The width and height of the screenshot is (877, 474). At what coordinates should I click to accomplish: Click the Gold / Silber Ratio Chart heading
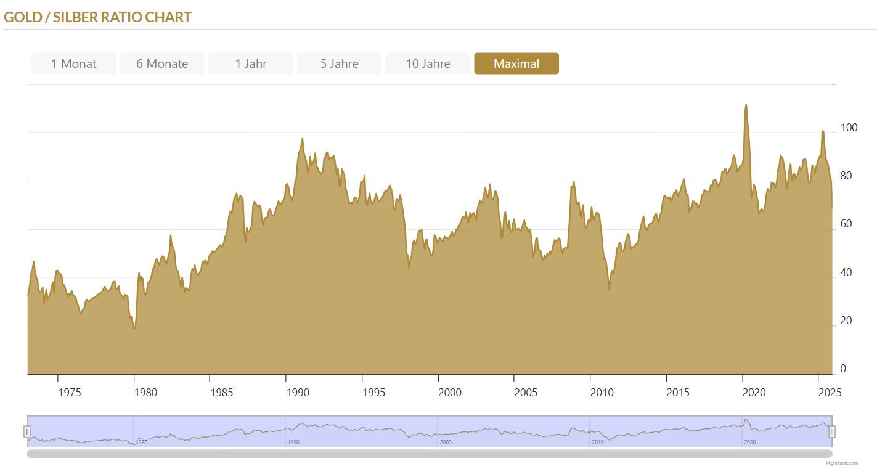98,17
